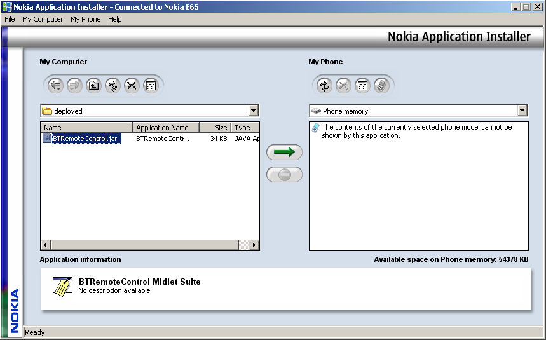Image resolution: width=546 pixels, height=340 pixels.
Task: Open the File menu
Action: click(10, 19)
